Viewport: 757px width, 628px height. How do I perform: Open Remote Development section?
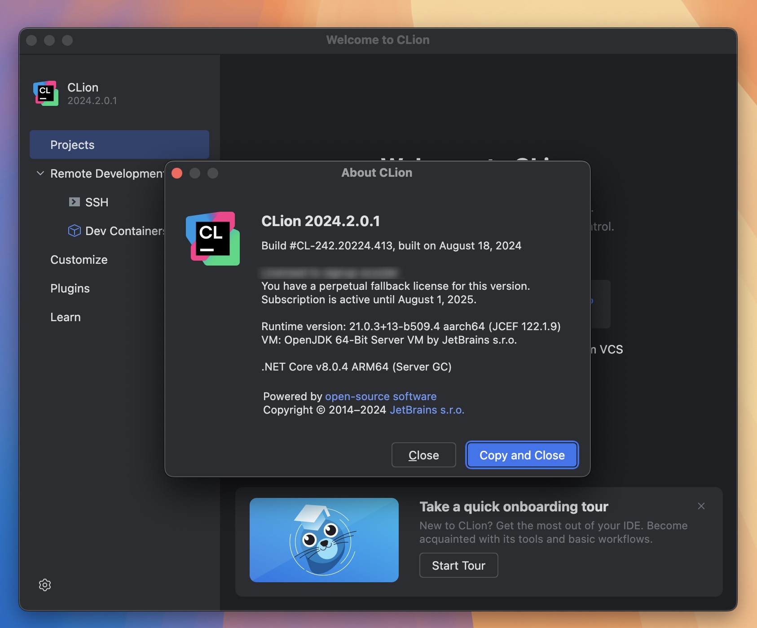point(107,174)
